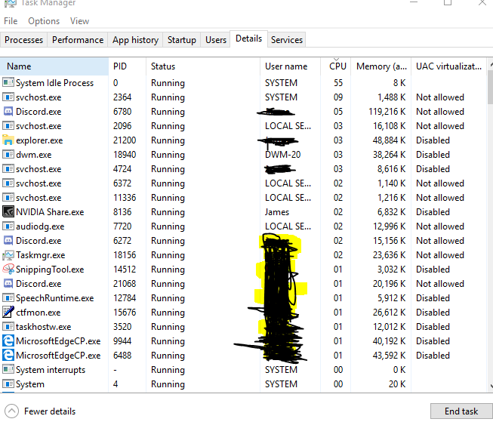The width and height of the screenshot is (493, 422).
Task: Click the Taskmgr.exe process name
Action: point(41,255)
